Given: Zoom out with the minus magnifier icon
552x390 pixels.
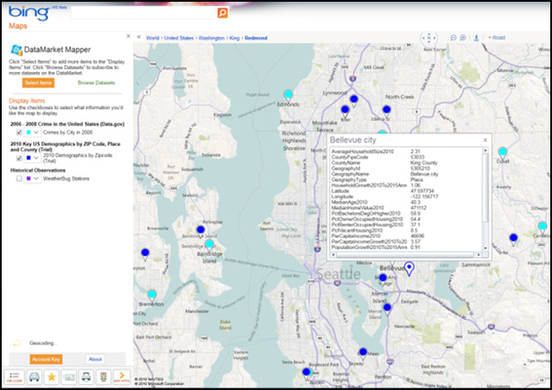Looking at the screenshot, I should pos(453,38).
